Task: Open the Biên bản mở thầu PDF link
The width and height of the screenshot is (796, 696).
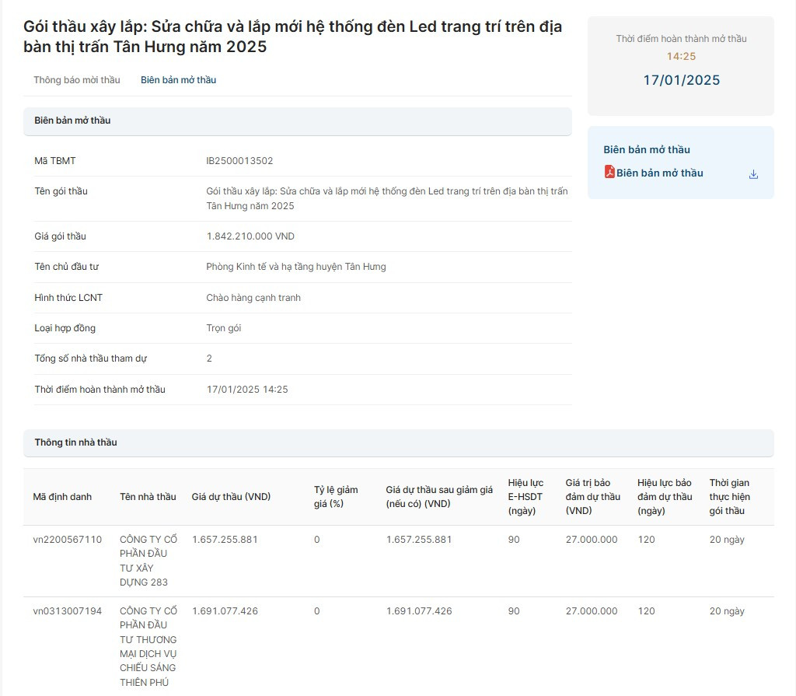Action: pyautogui.click(x=659, y=173)
